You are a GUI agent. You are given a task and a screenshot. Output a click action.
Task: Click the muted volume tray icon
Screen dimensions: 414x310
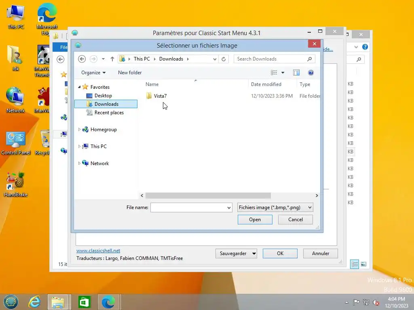click(376, 302)
